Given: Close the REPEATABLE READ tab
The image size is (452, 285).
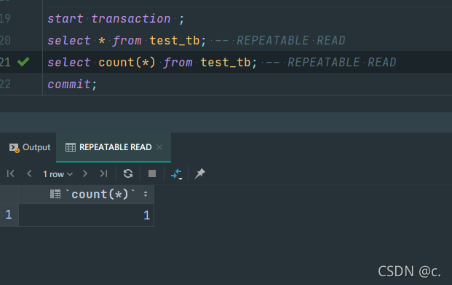Looking at the screenshot, I should 159,147.
